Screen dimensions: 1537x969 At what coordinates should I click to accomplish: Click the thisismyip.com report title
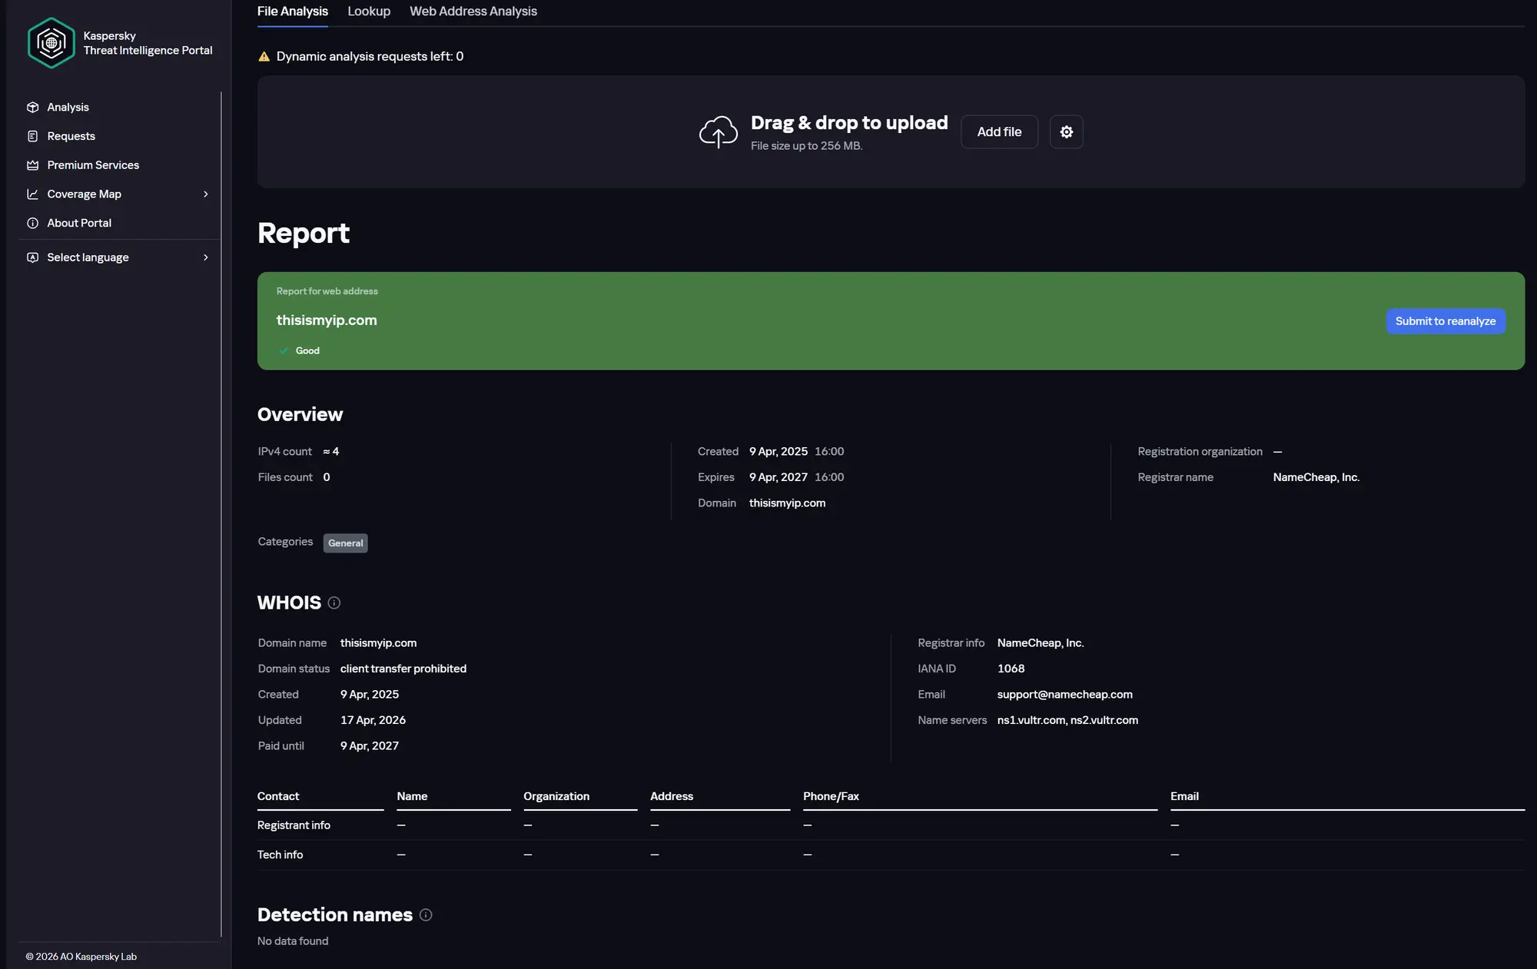click(327, 320)
